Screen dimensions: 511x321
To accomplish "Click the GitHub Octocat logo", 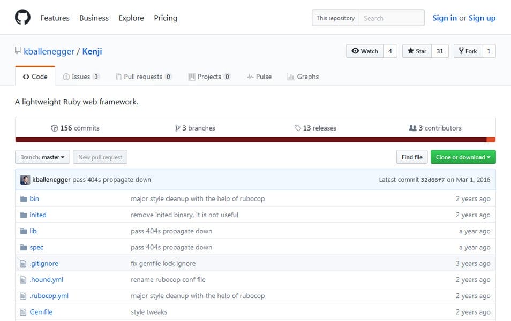I will [23, 17].
